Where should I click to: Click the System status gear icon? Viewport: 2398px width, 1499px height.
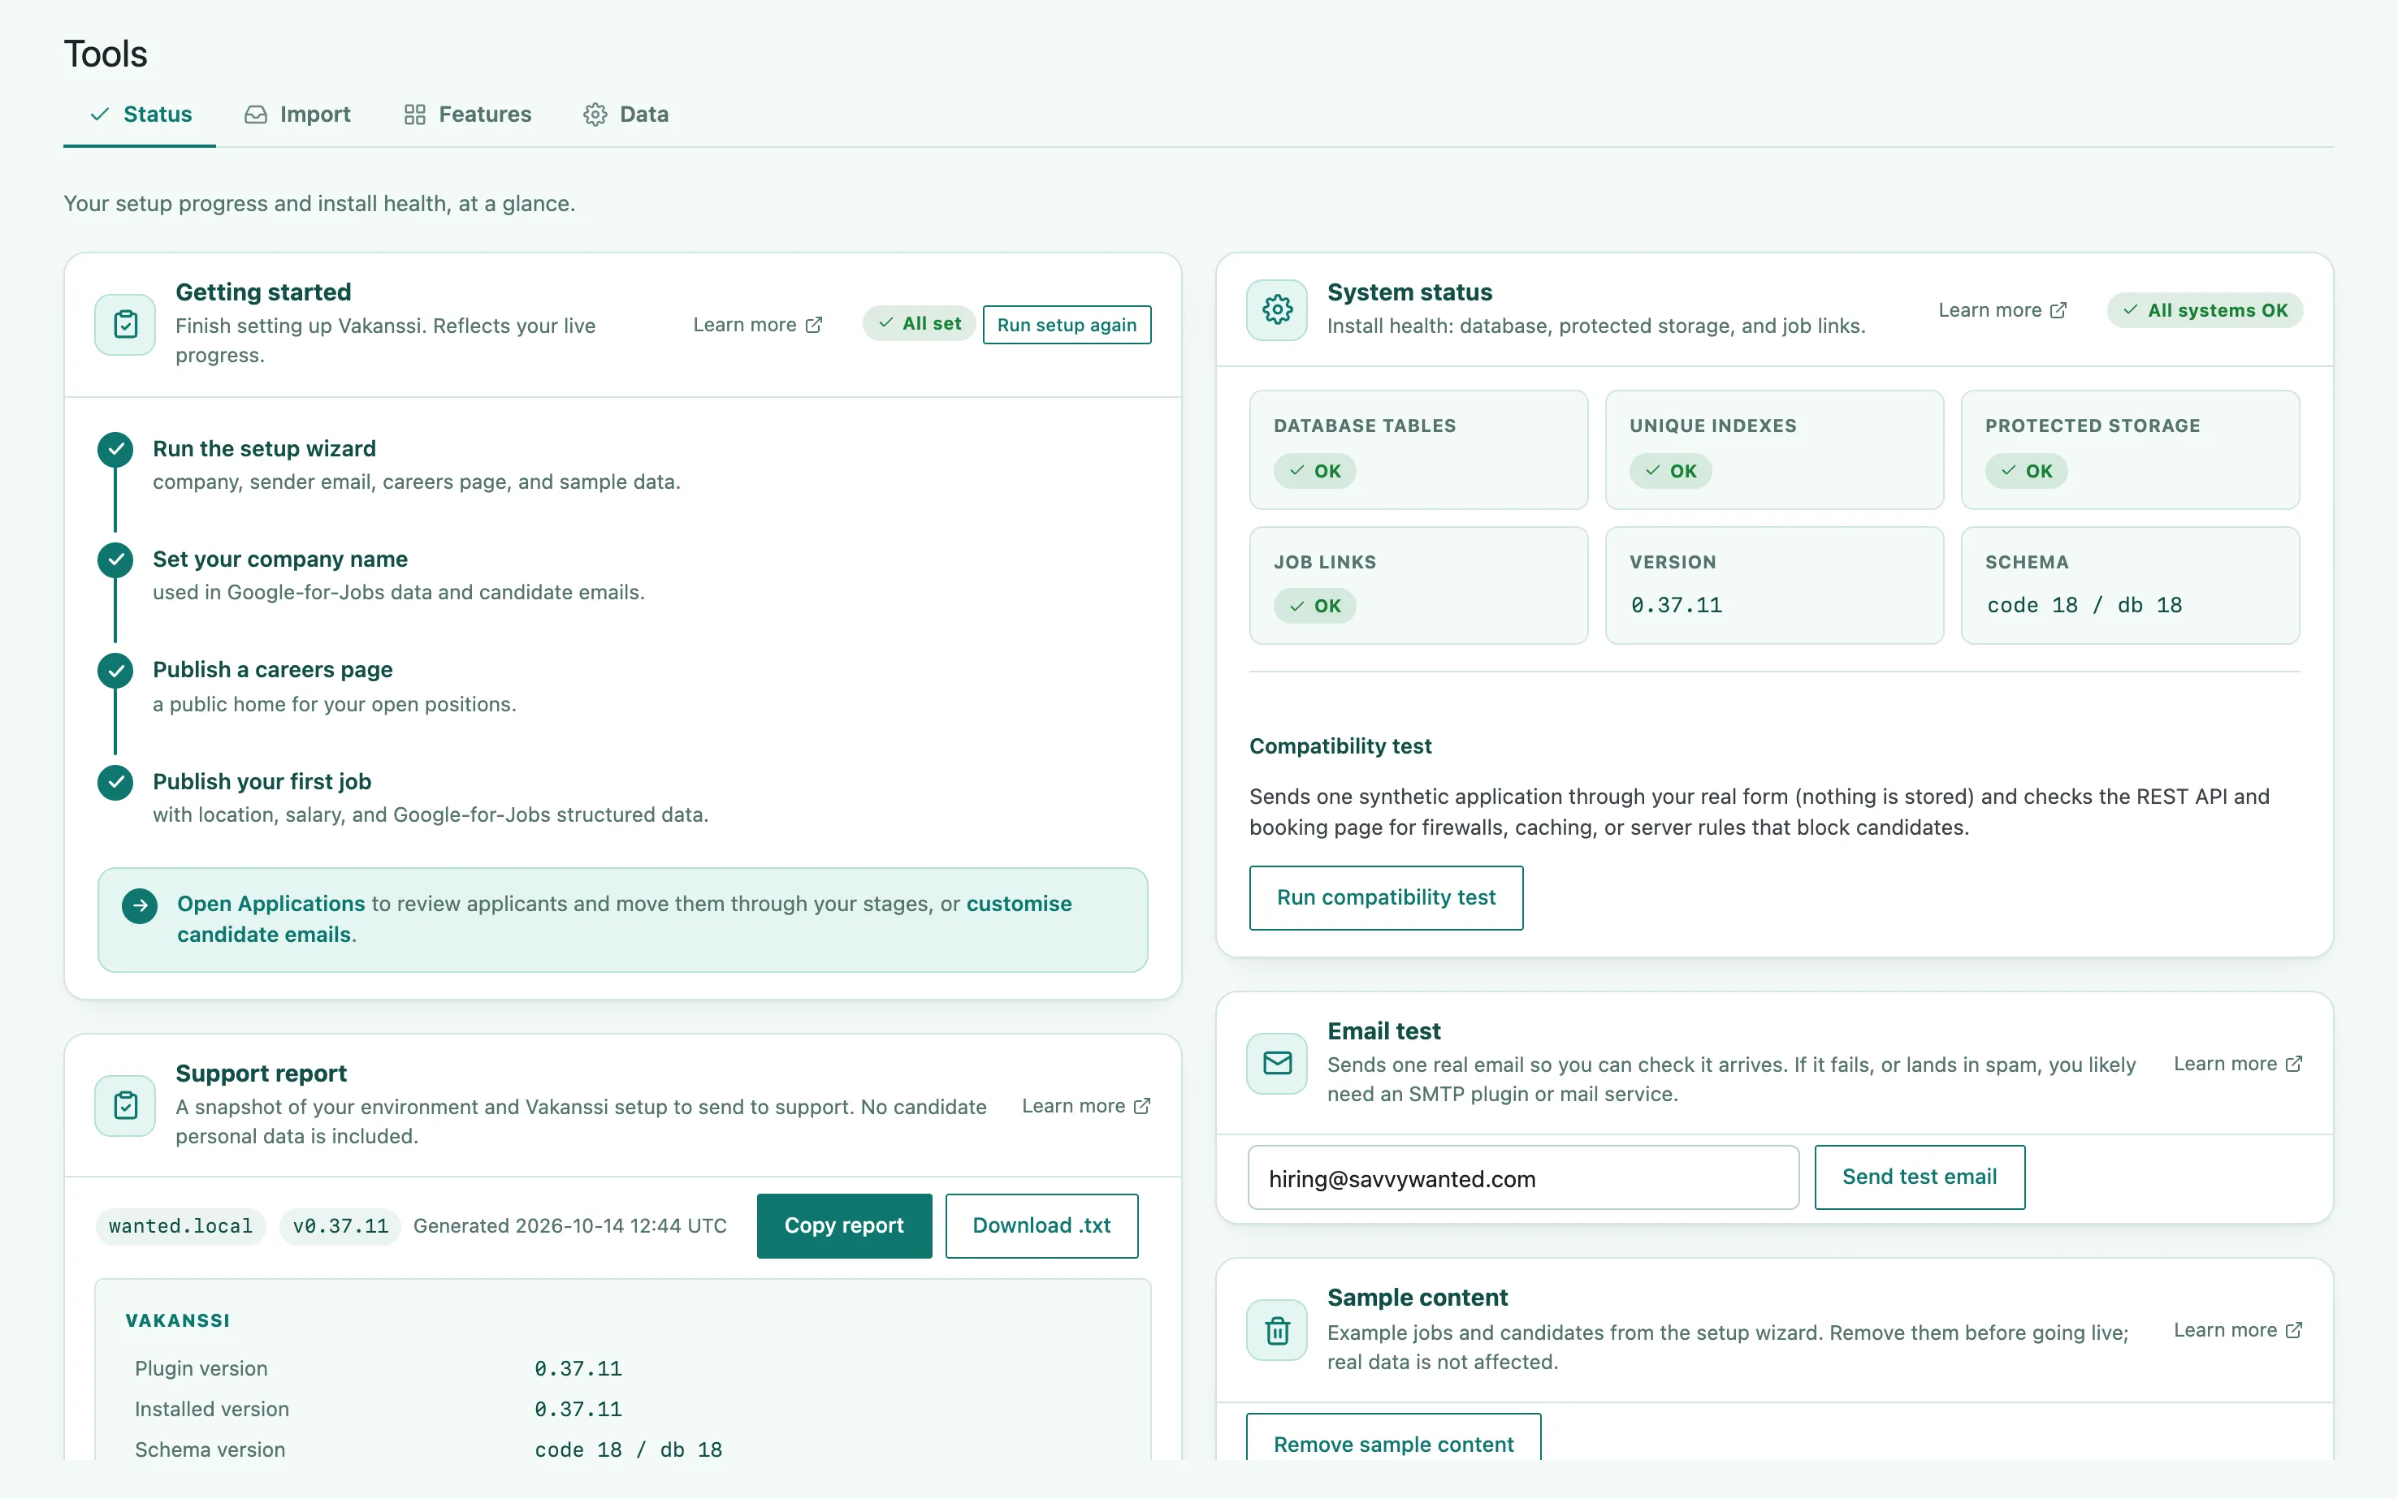1277,310
